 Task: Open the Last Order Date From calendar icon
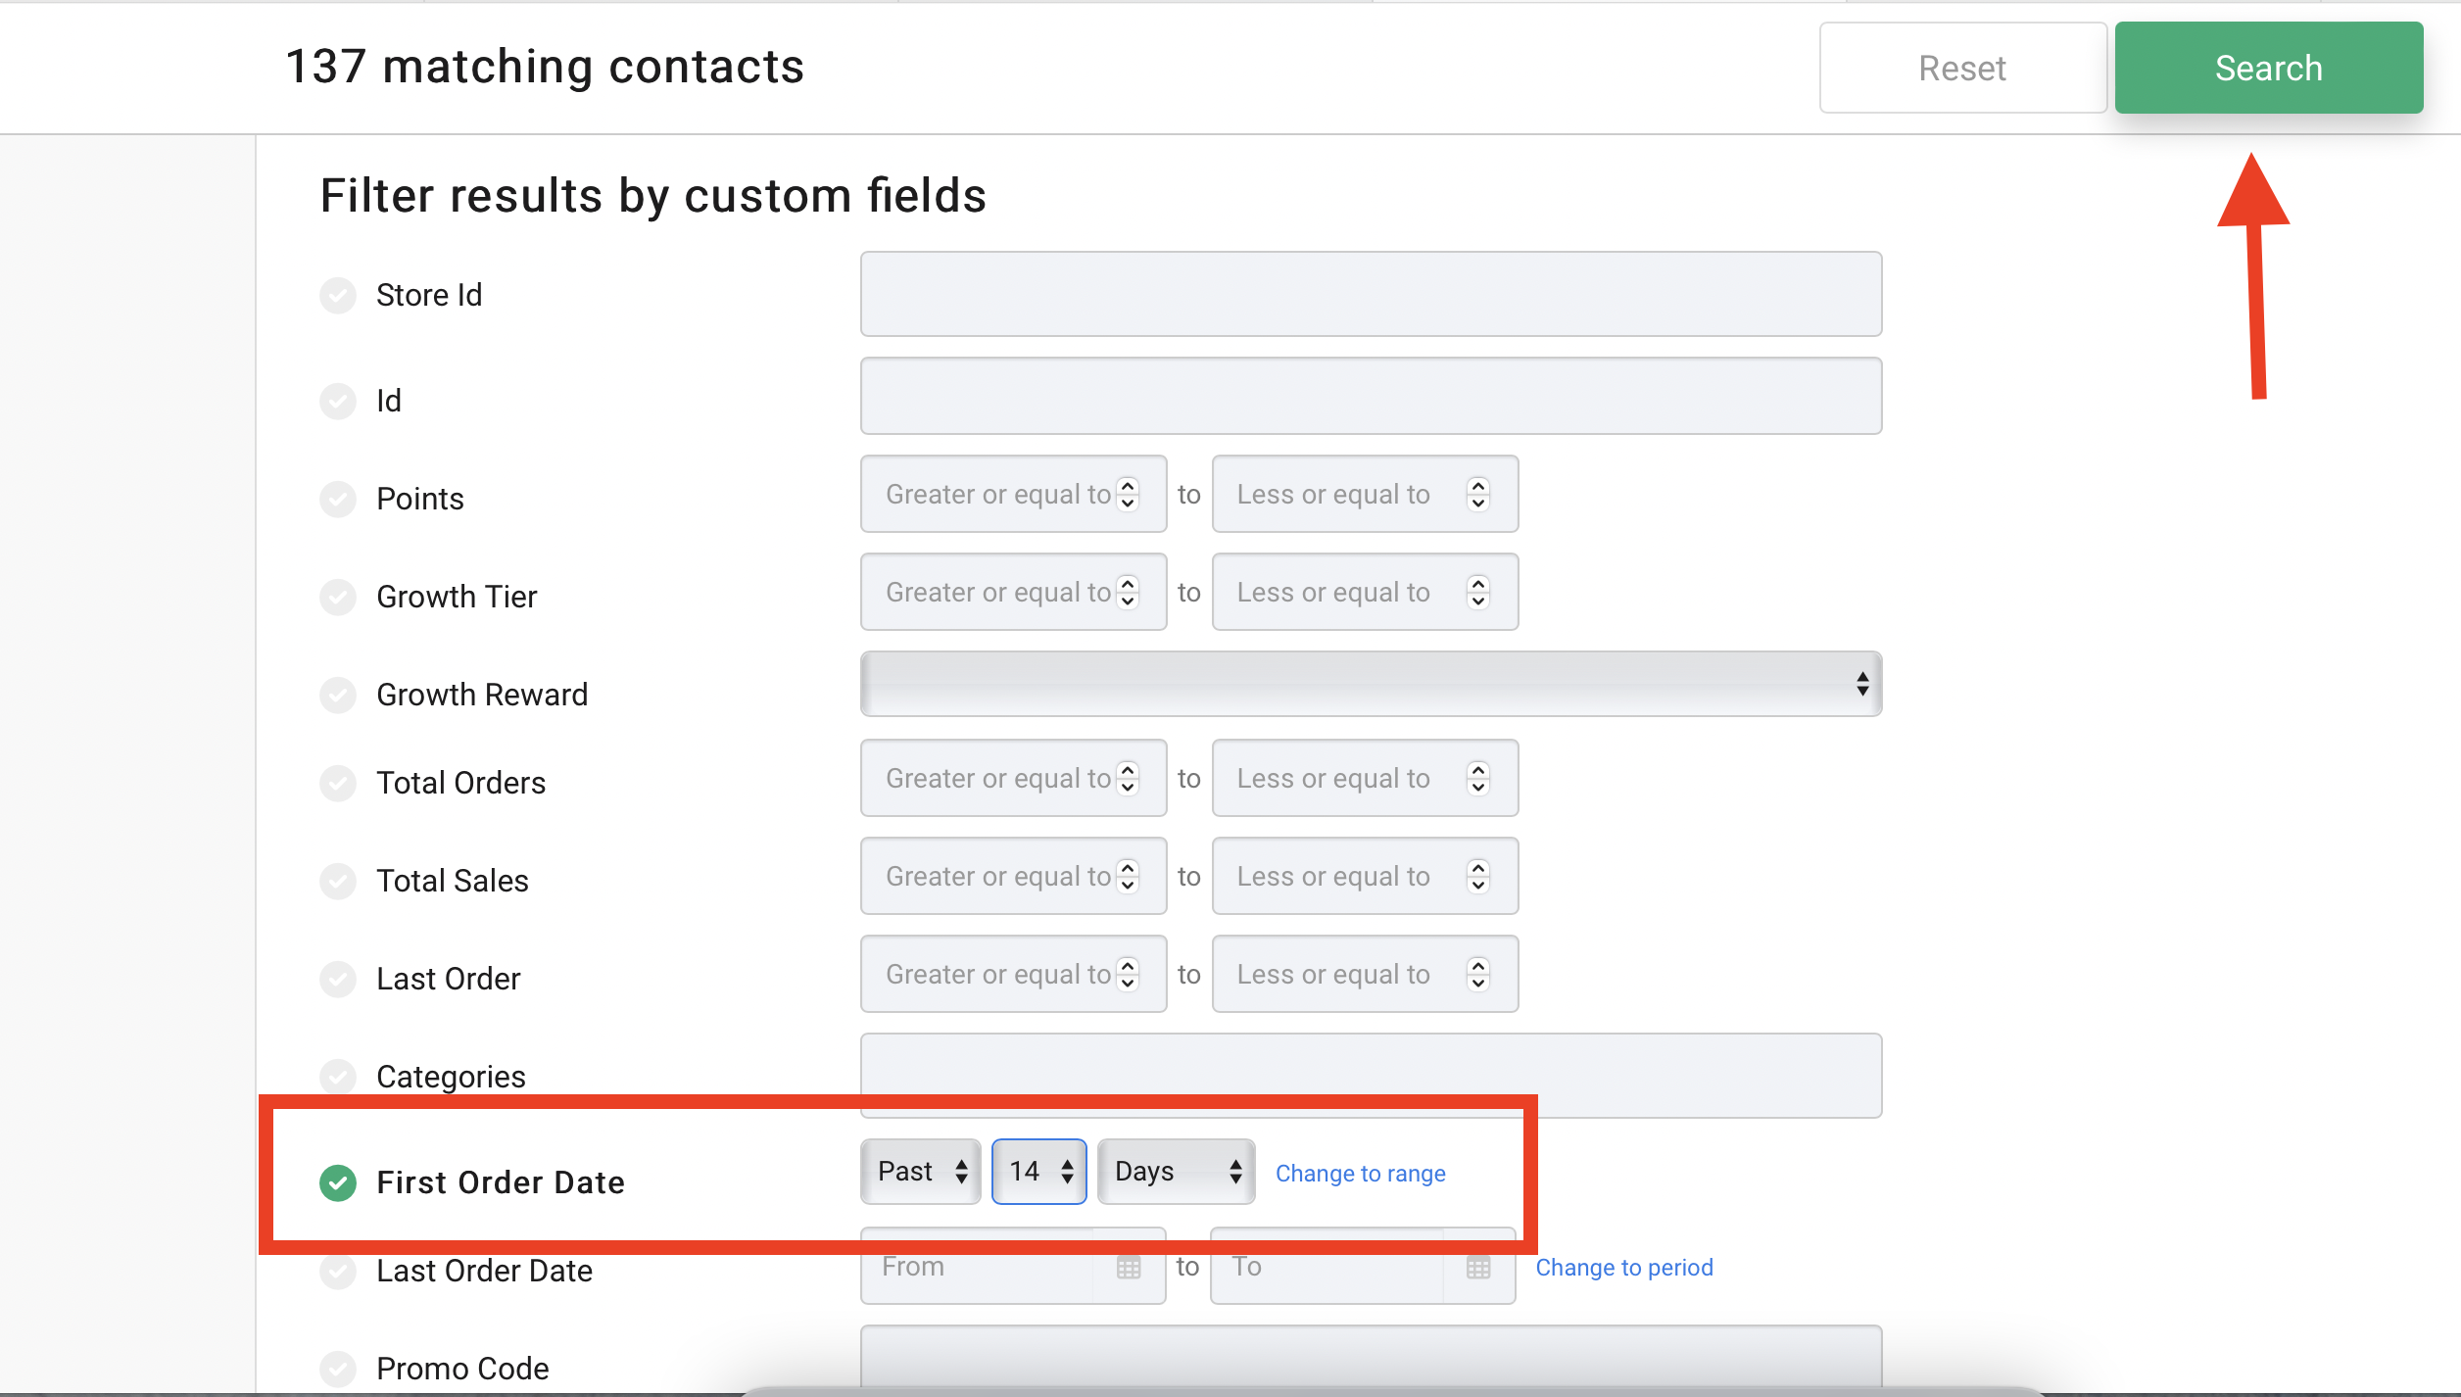(1129, 1267)
